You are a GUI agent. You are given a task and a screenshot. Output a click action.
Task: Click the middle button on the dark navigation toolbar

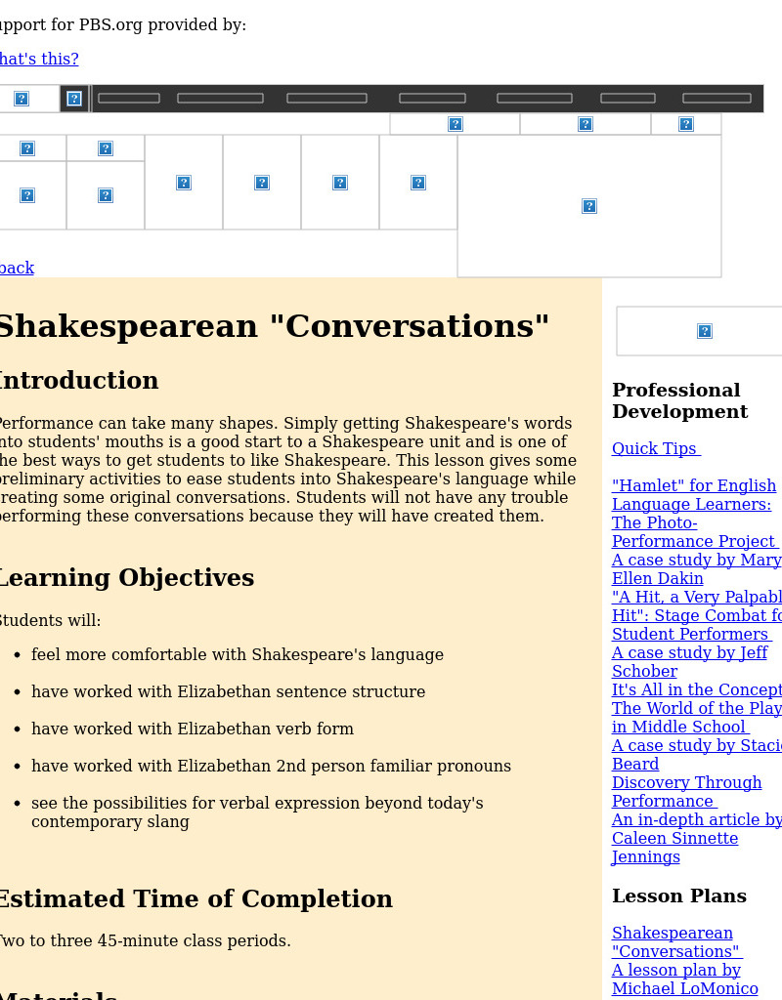click(x=432, y=98)
